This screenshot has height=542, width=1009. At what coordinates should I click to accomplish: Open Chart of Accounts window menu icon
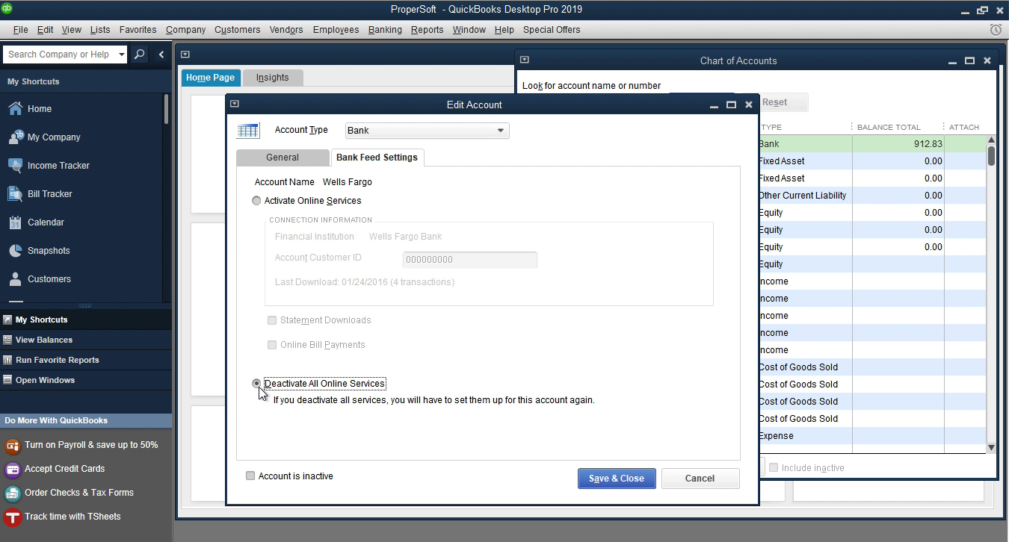(525, 60)
